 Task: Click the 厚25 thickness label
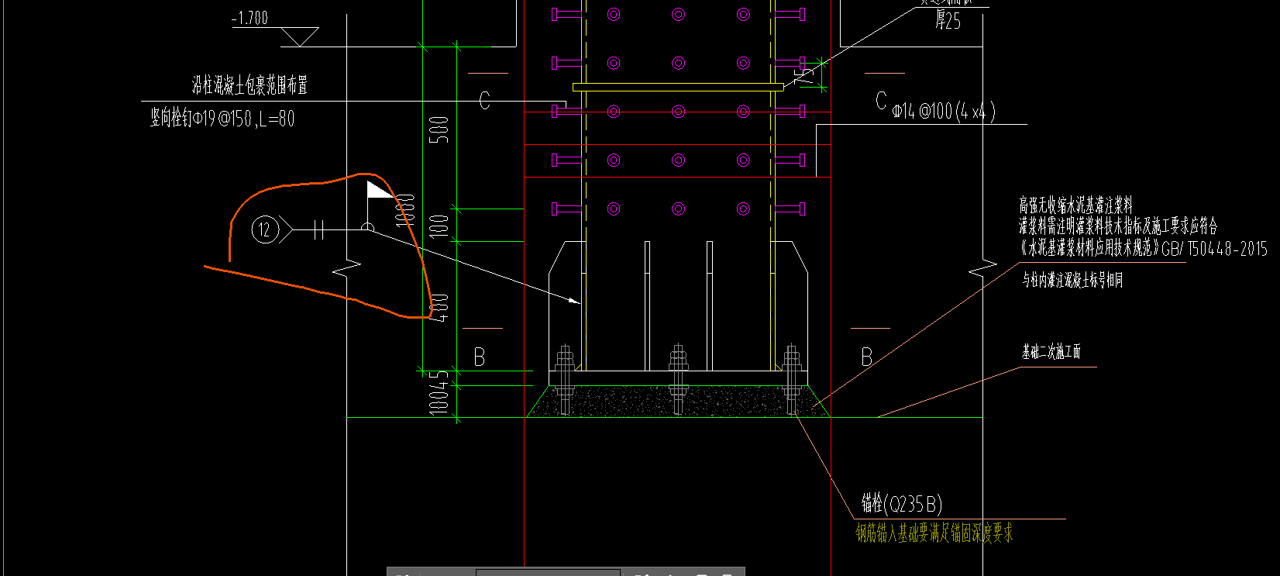[948, 21]
